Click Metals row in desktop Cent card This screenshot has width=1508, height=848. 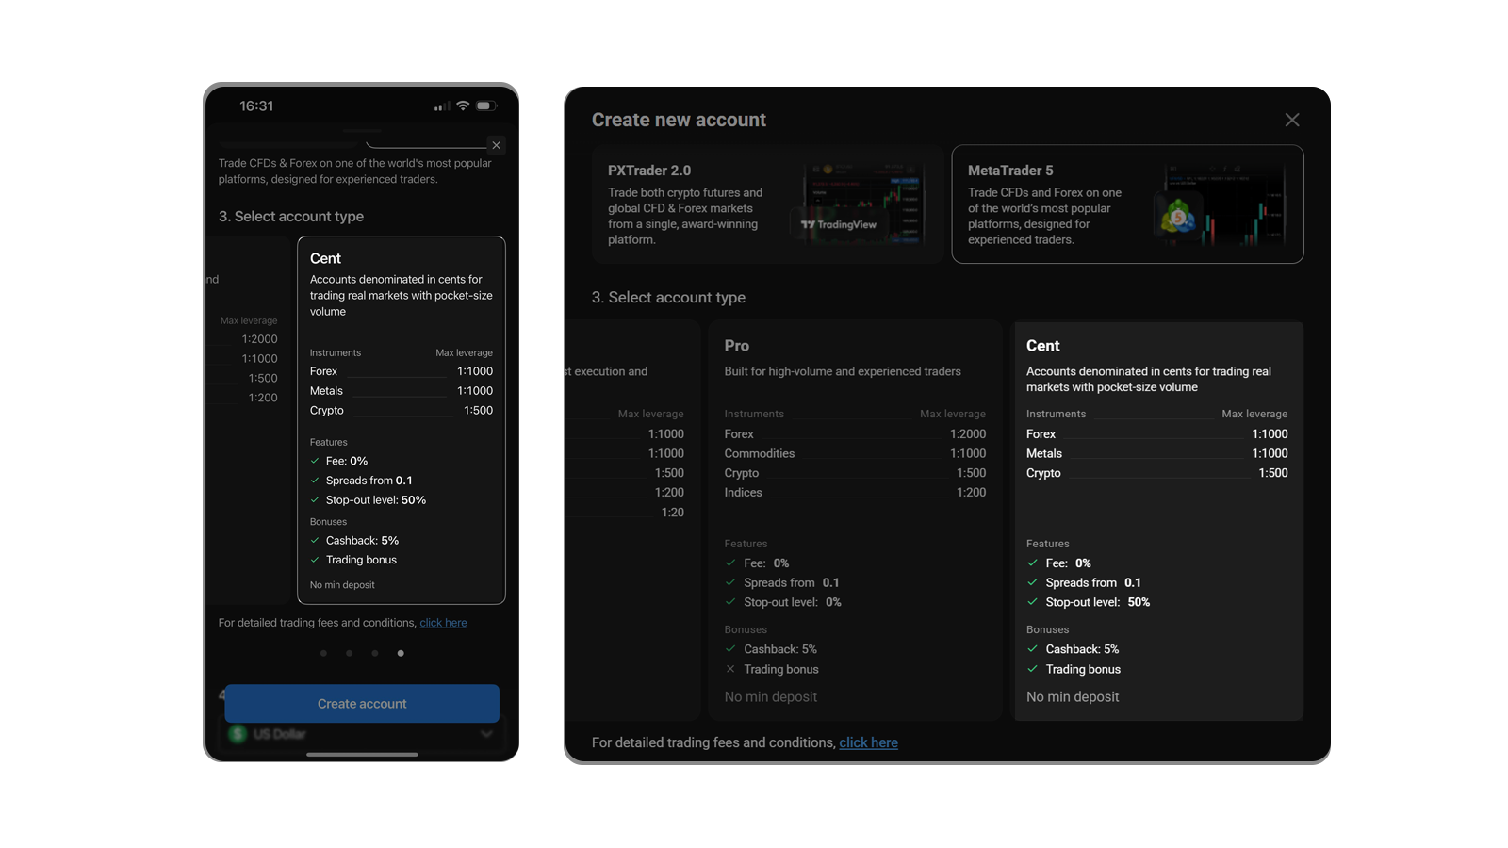pos(1156,453)
